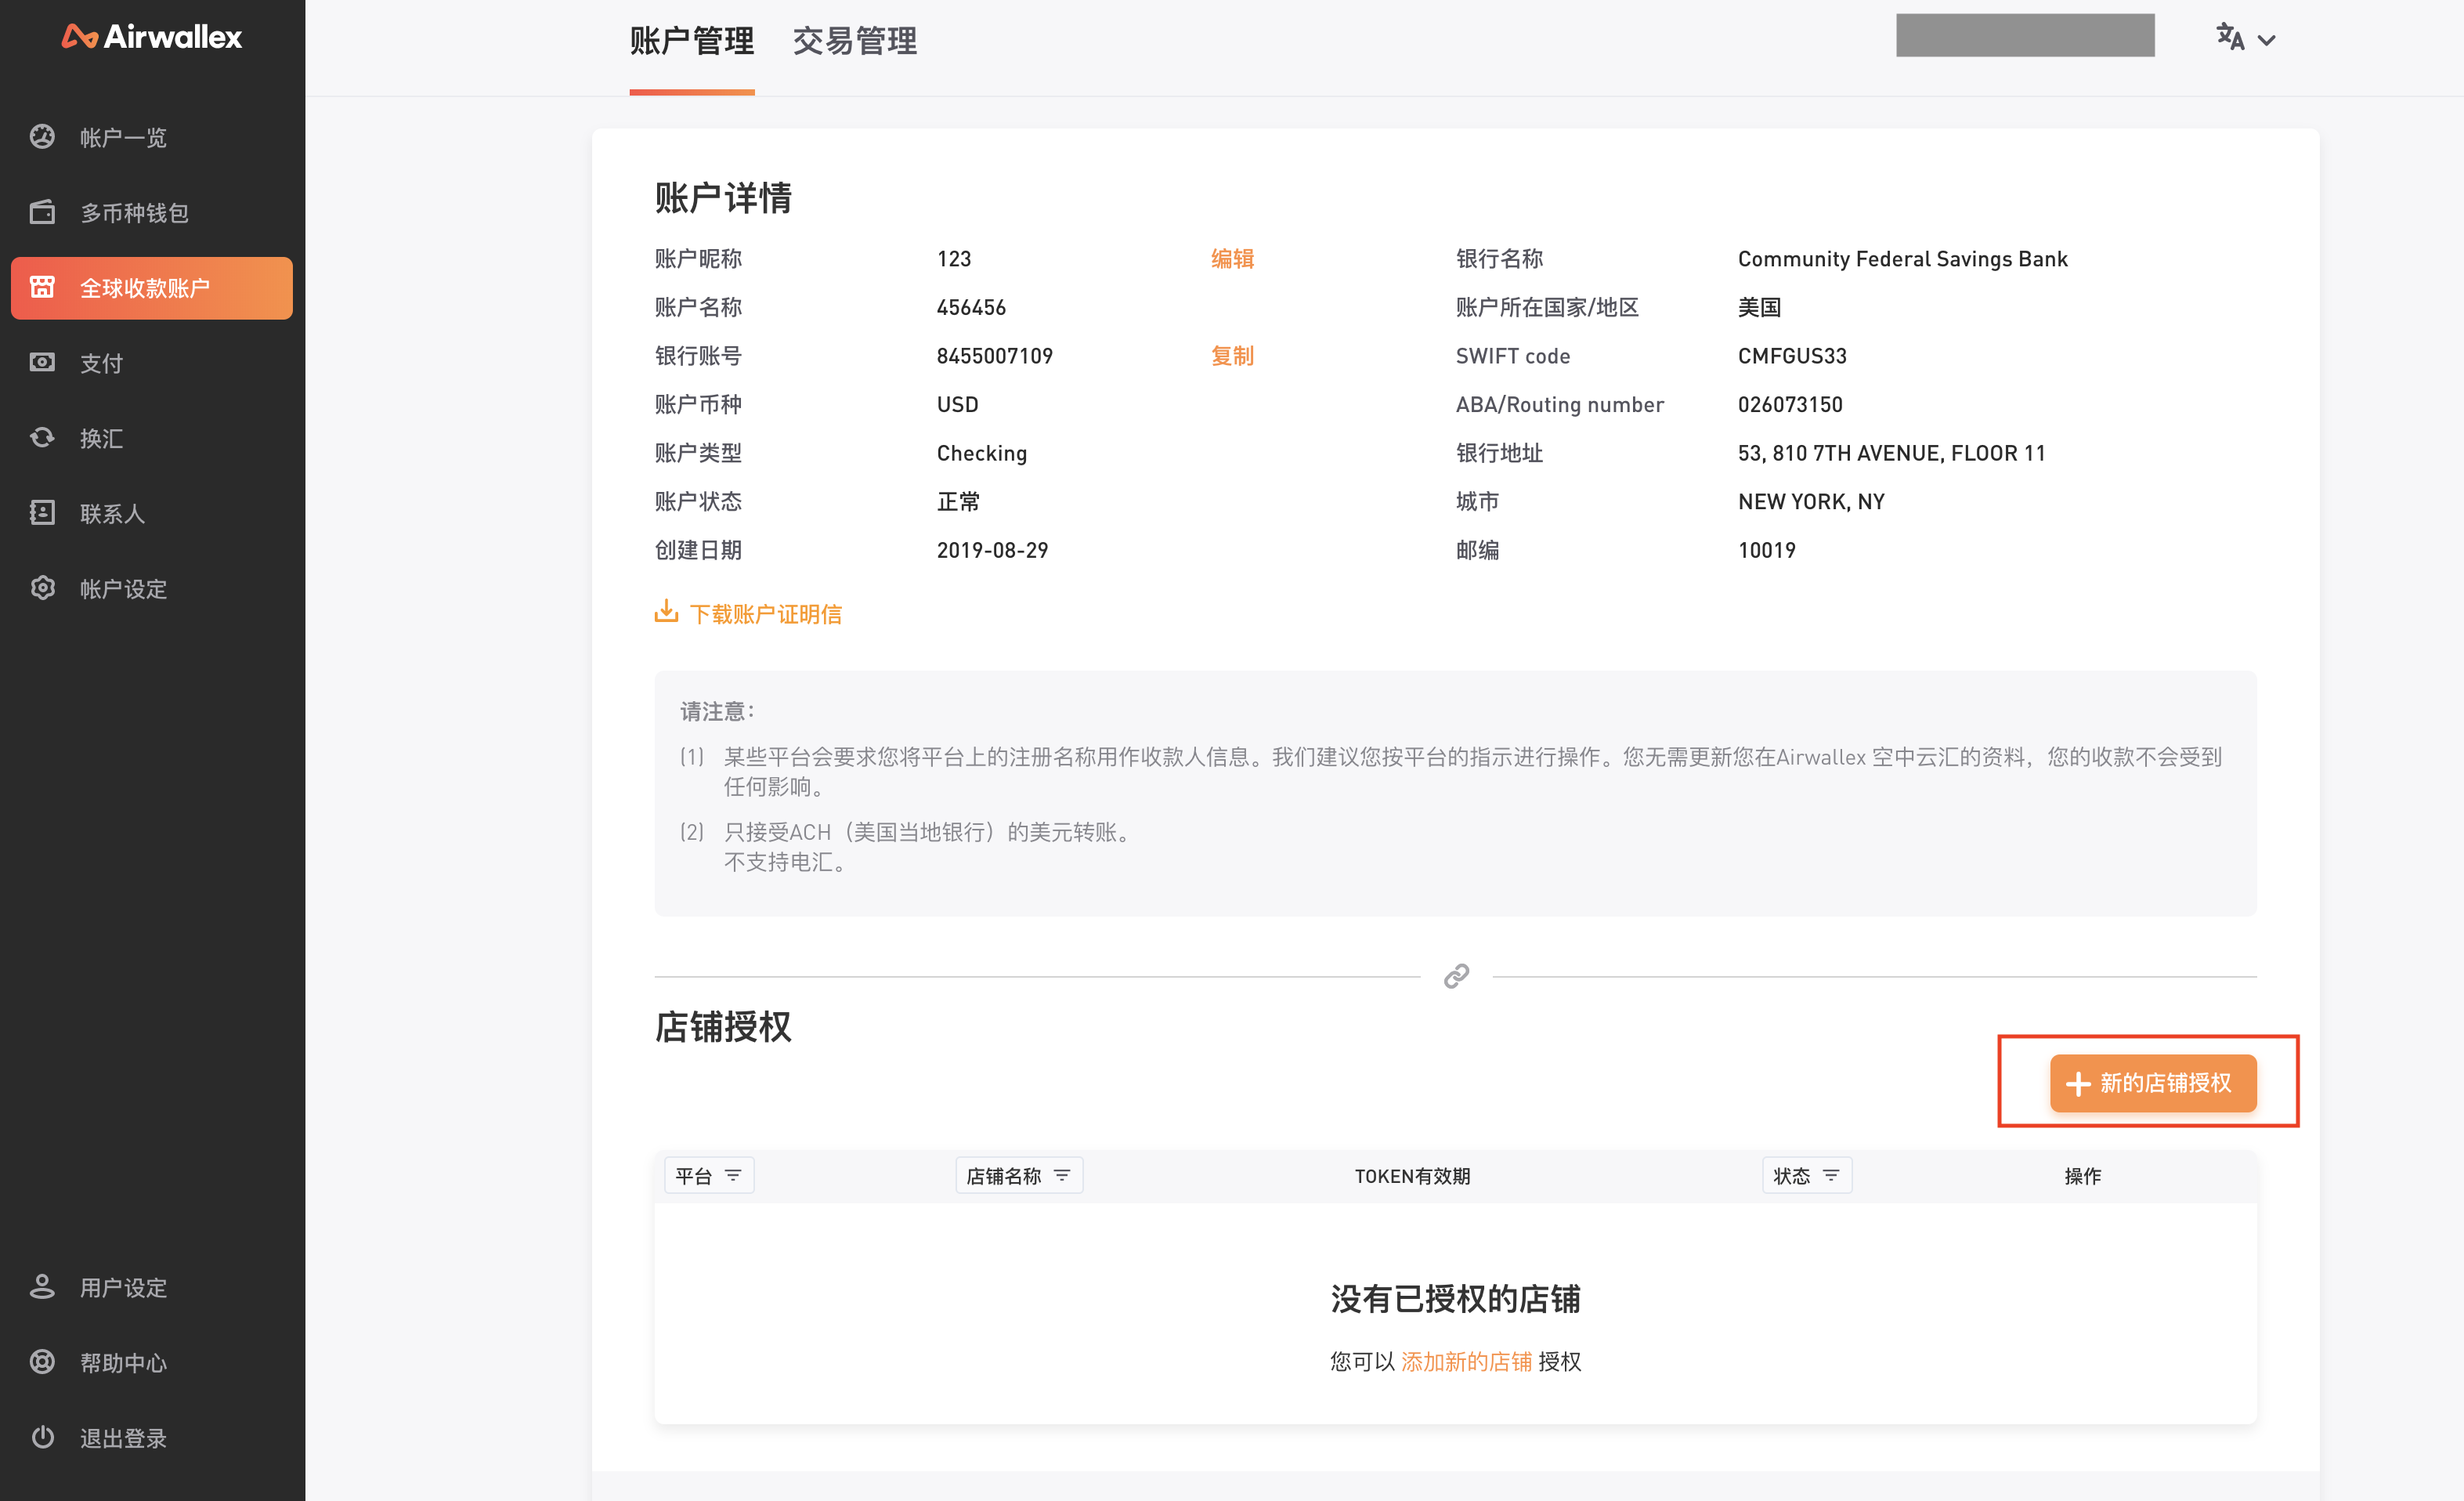Open the language selector dropdown
This screenshot has width=2464, height=1501.
2244,38
